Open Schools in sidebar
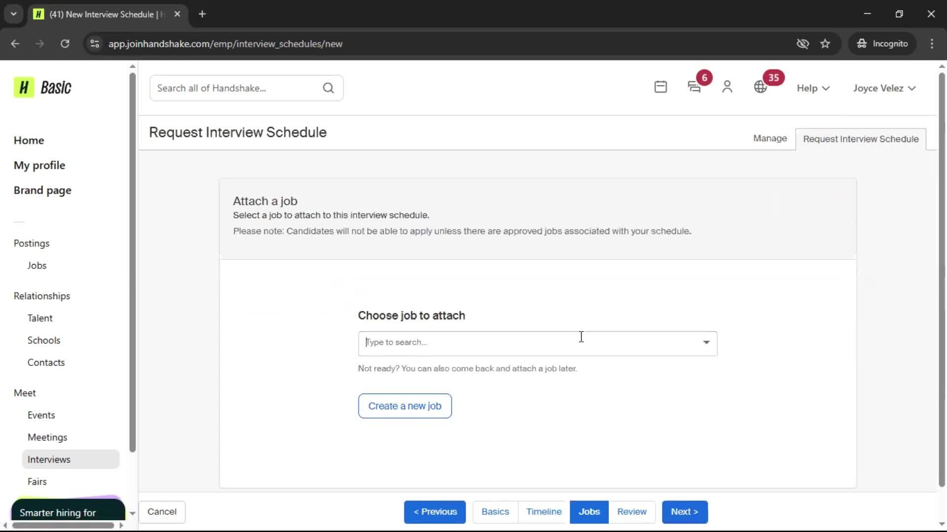The image size is (947, 532). (44, 340)
